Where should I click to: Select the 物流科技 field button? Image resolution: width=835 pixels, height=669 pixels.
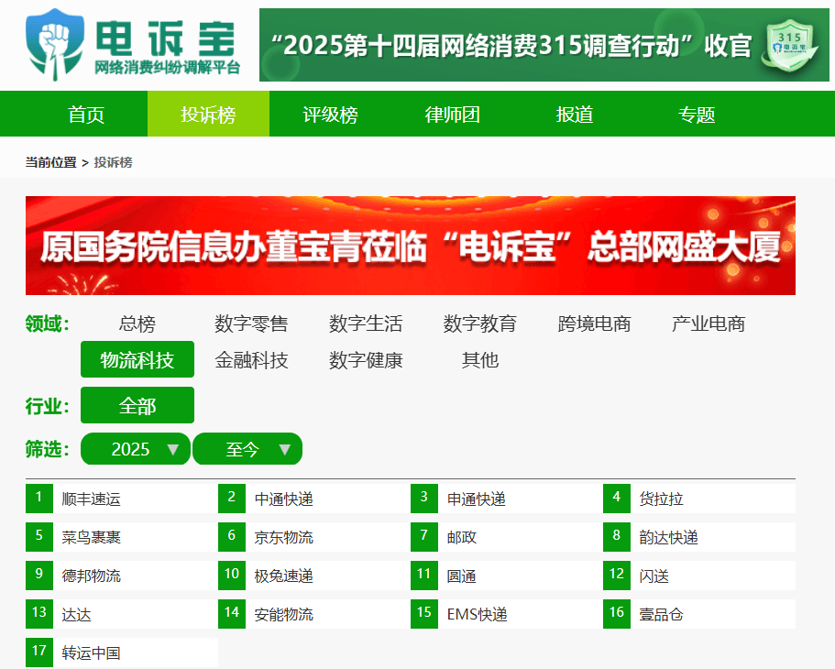[137, 359]
